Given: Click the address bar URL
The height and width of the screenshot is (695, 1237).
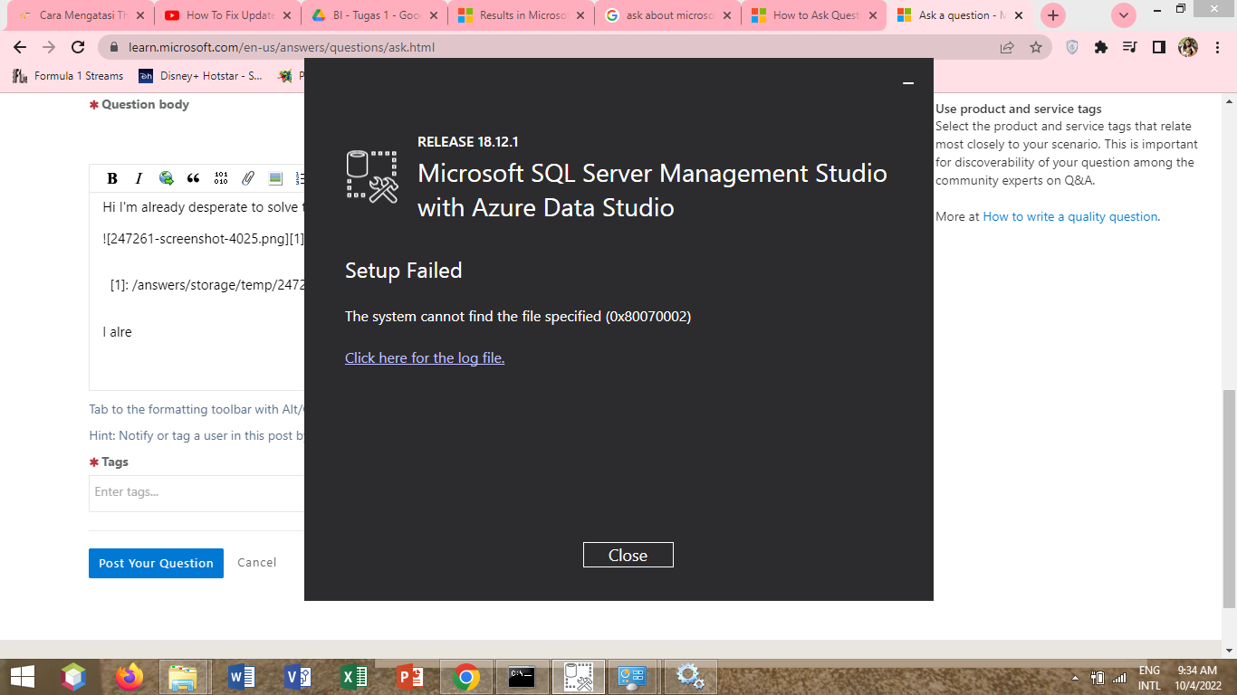Looking at the screenshot, I should coord(282,47).
